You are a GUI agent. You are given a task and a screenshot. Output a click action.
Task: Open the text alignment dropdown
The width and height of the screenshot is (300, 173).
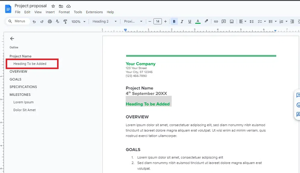[243, 21]
